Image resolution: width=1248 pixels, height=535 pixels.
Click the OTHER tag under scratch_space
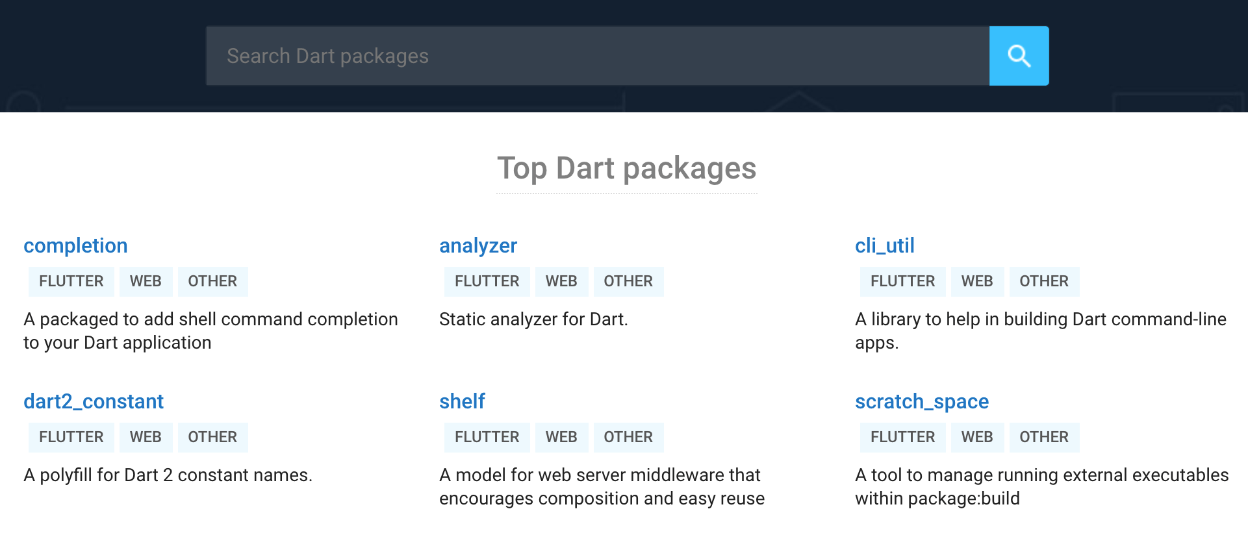pos(1044,437)
